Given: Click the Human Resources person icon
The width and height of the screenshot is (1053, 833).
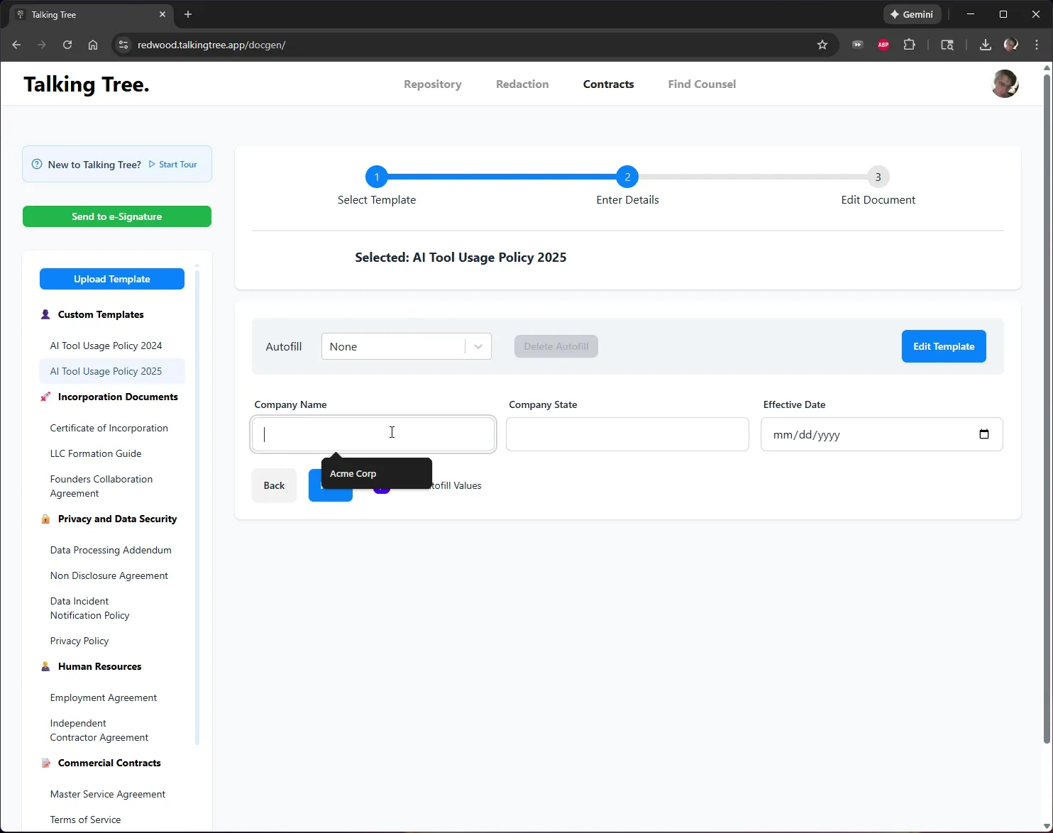Looking at the screenshot, I should point(45,666).
